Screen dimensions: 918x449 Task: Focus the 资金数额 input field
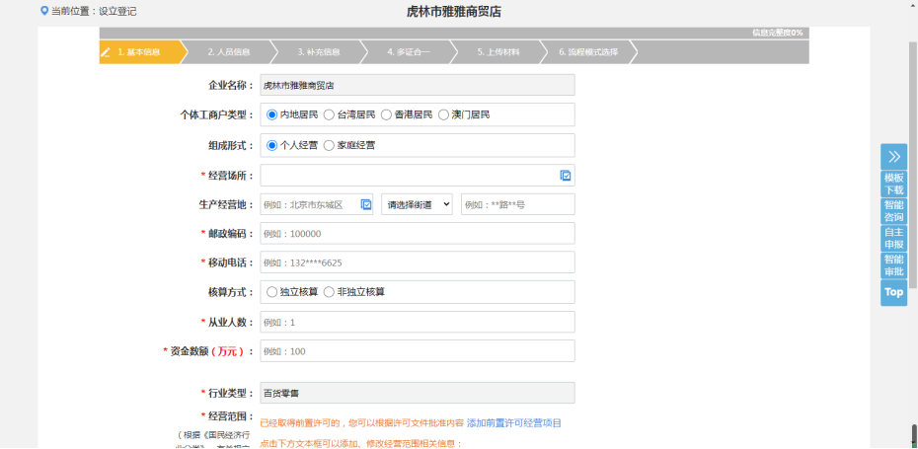click(x=418, y=350)
